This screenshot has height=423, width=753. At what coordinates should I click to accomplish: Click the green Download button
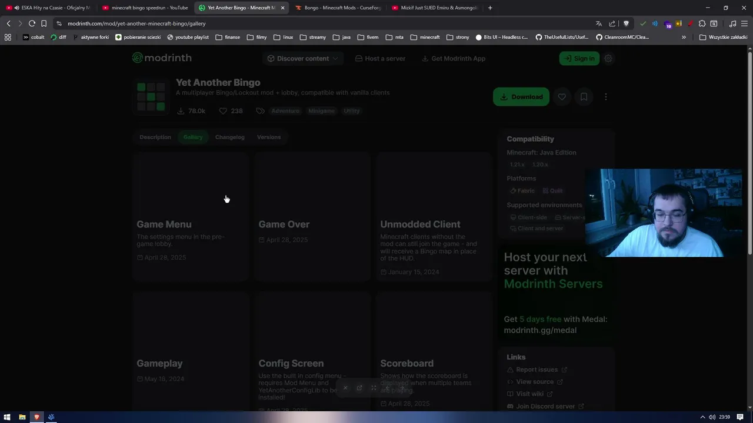521,97
